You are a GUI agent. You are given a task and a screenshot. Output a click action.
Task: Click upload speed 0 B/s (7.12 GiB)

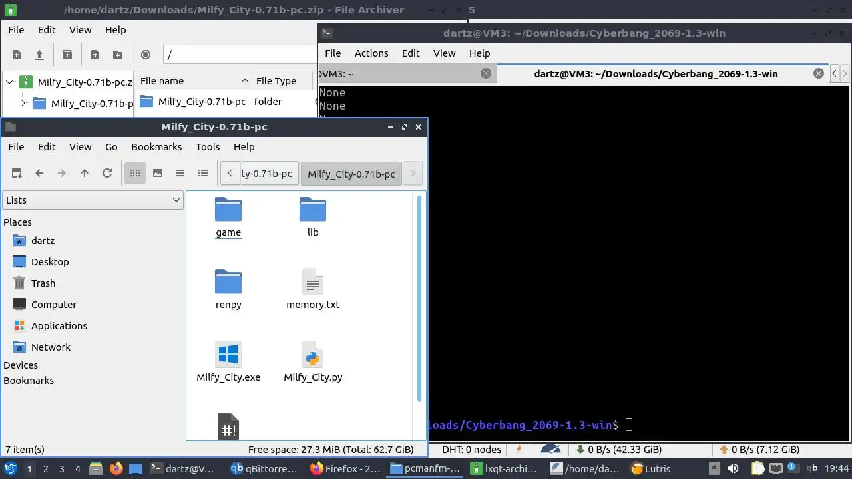click(x=759, y=450)
